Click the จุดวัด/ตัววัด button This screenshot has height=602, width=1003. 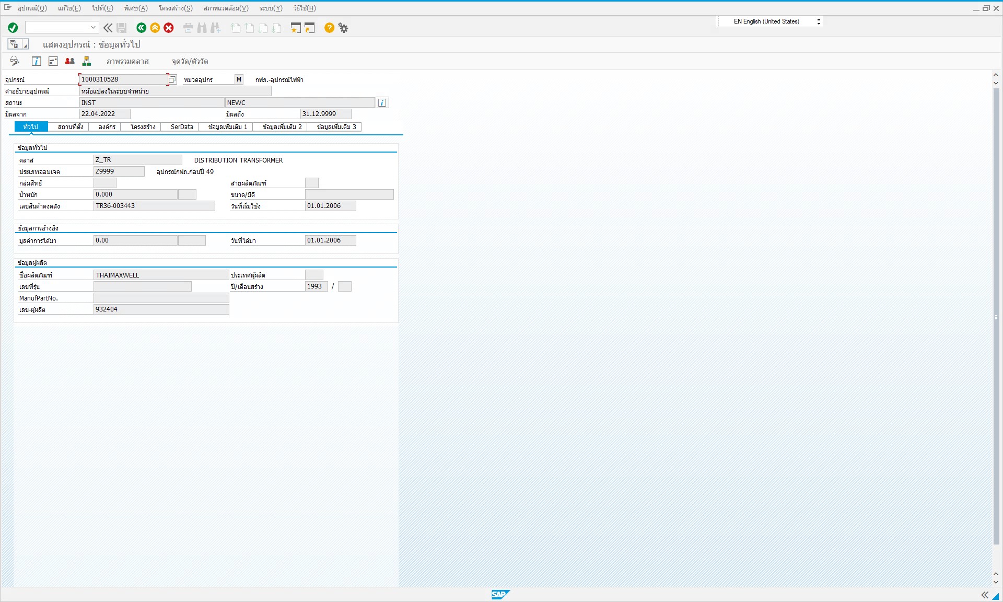tap(190, 61)
